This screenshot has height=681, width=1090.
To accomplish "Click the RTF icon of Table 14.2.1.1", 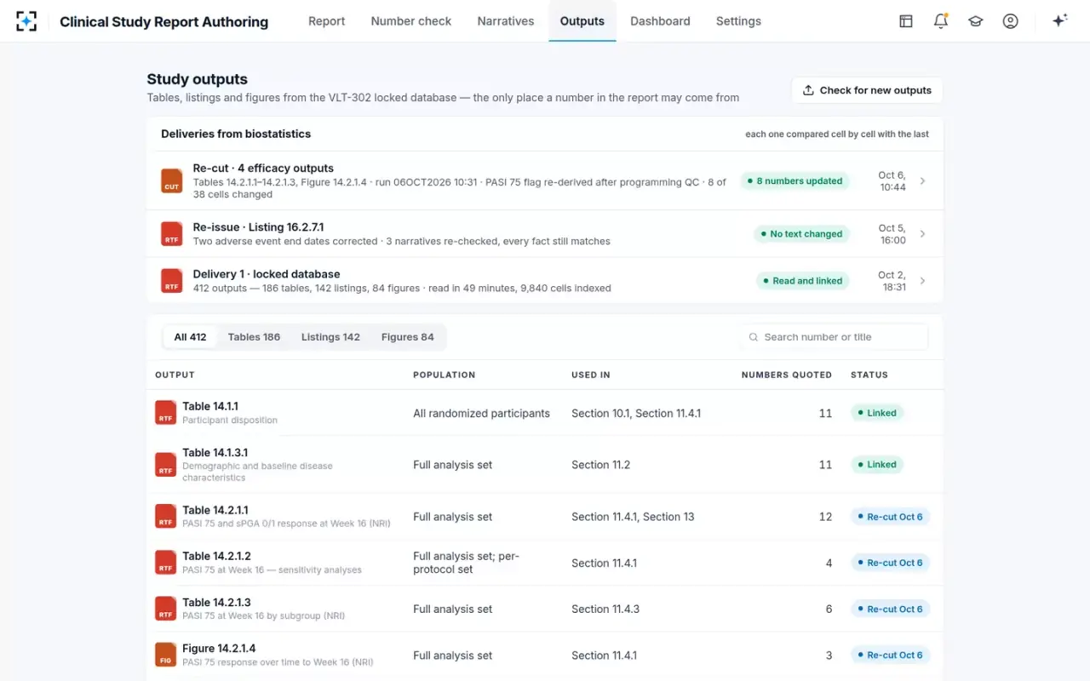I will click(x=165, y=517).
